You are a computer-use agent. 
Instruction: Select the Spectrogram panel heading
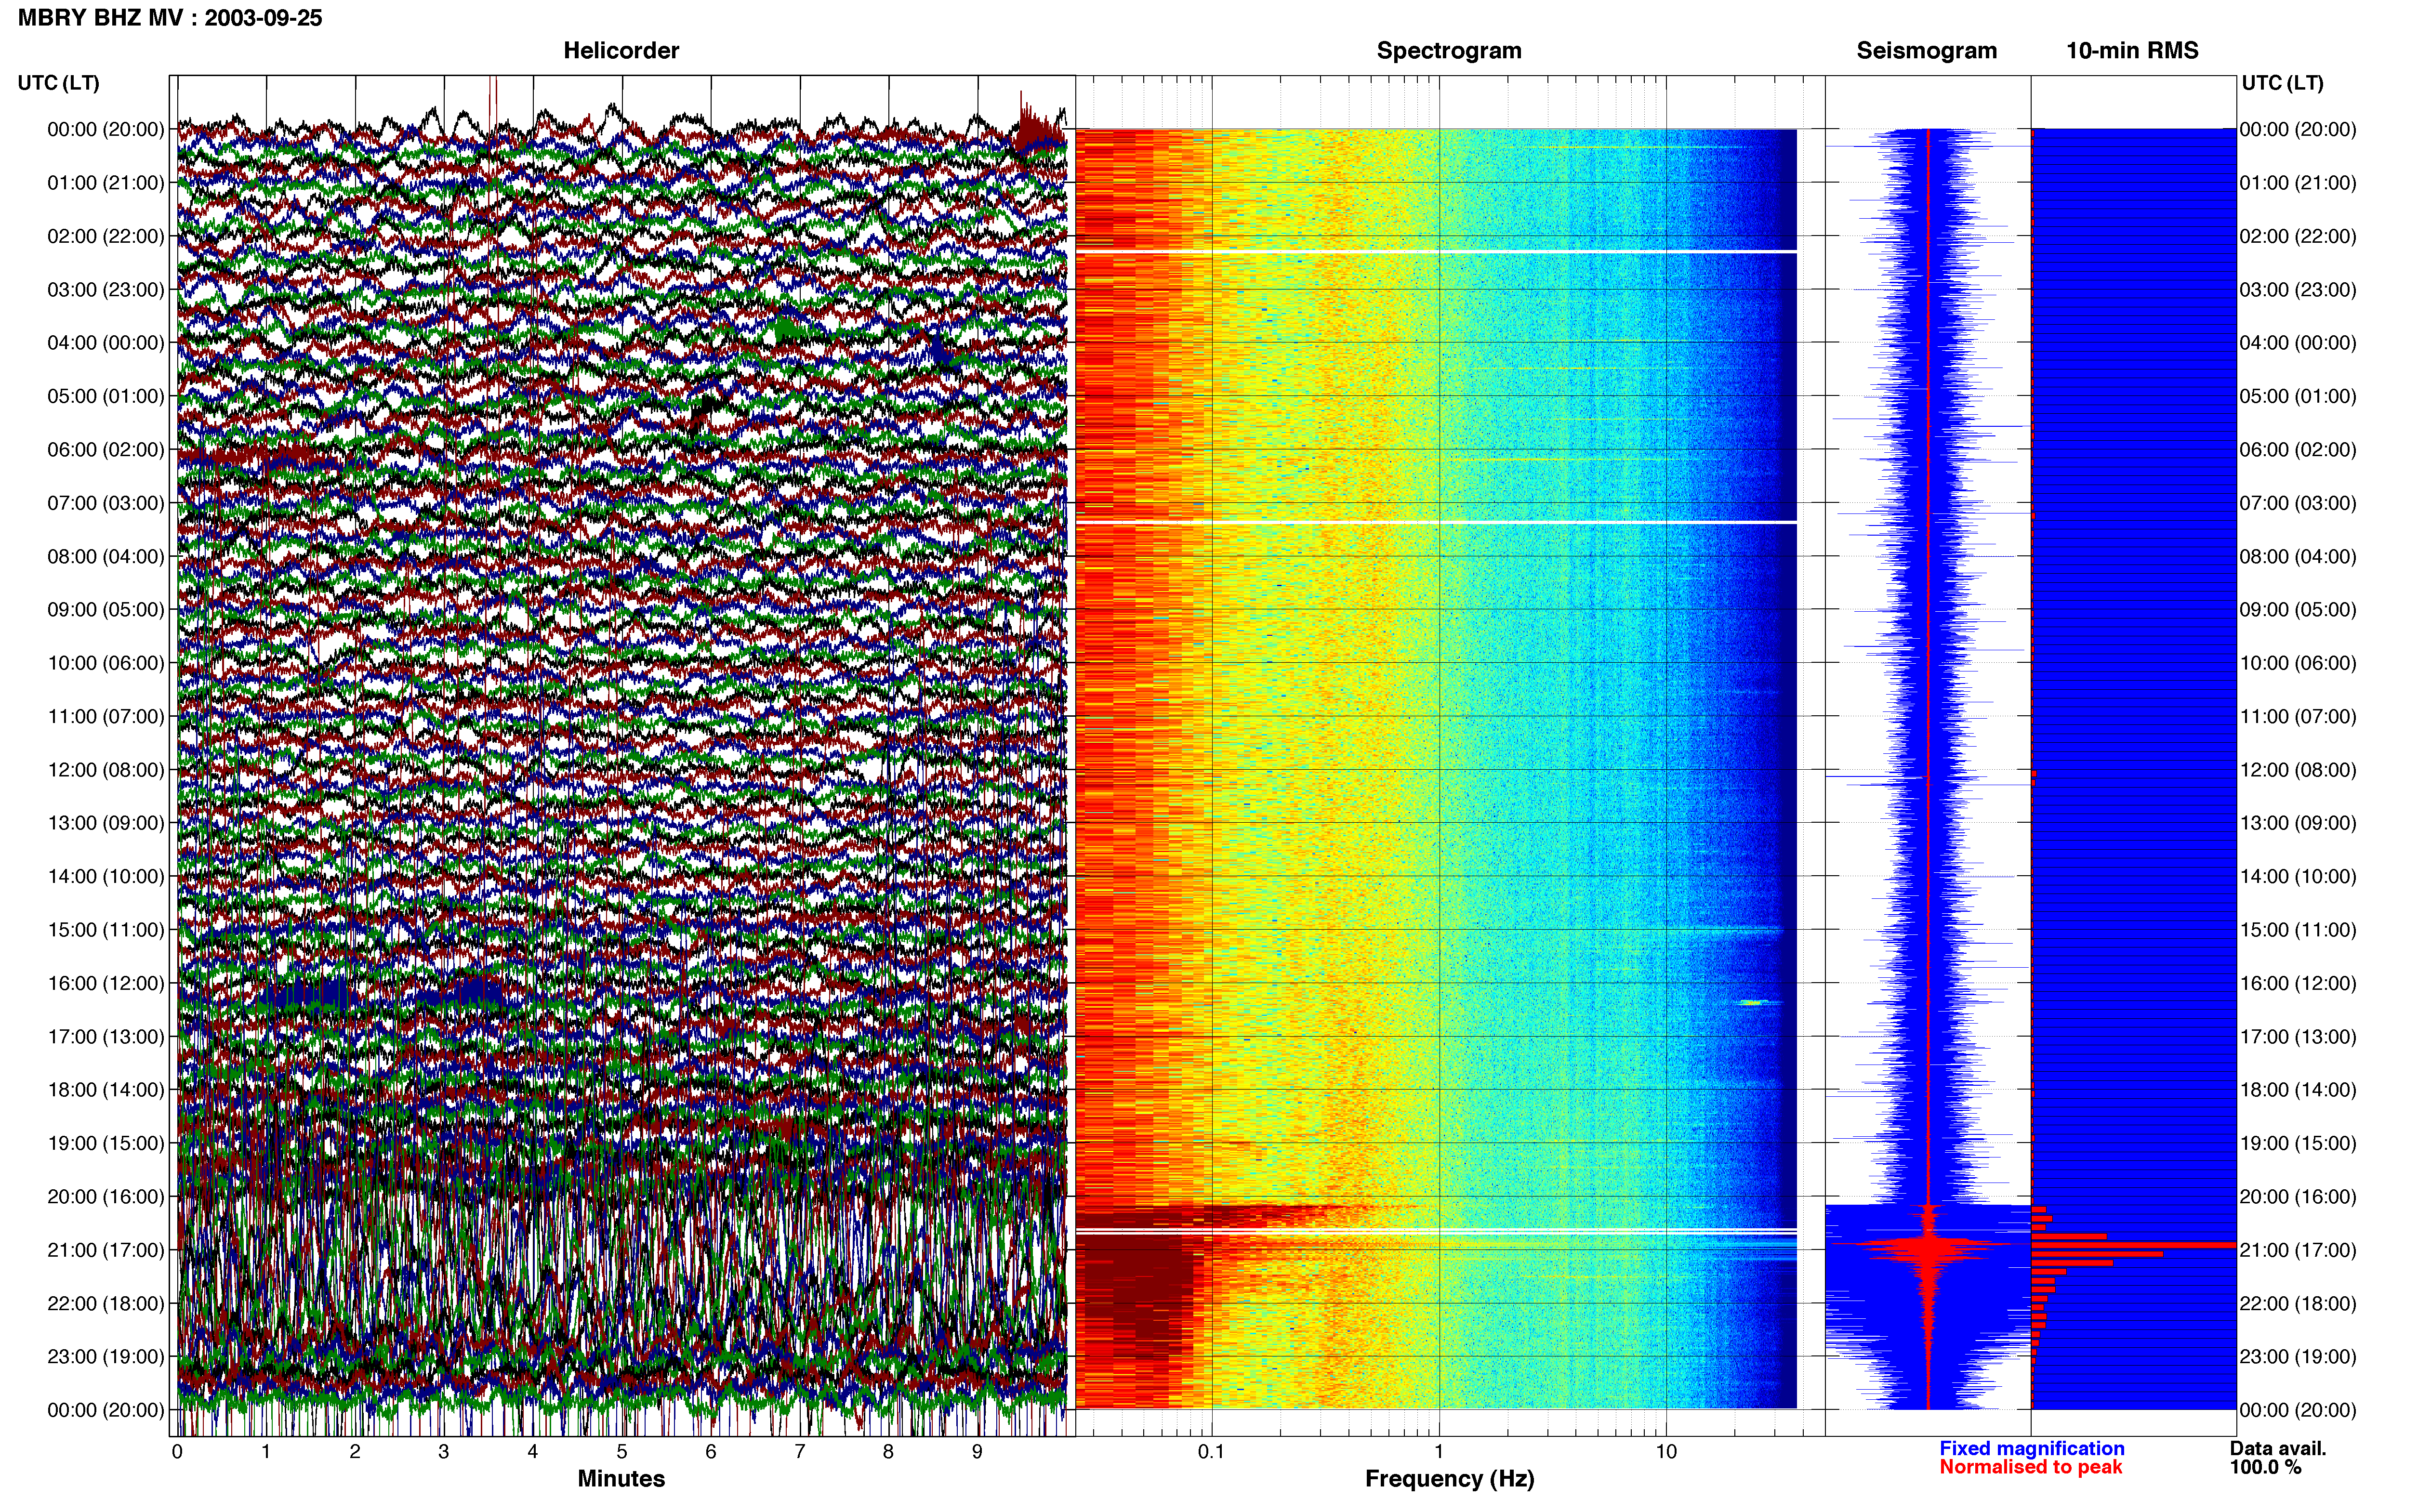point(1449,50)
